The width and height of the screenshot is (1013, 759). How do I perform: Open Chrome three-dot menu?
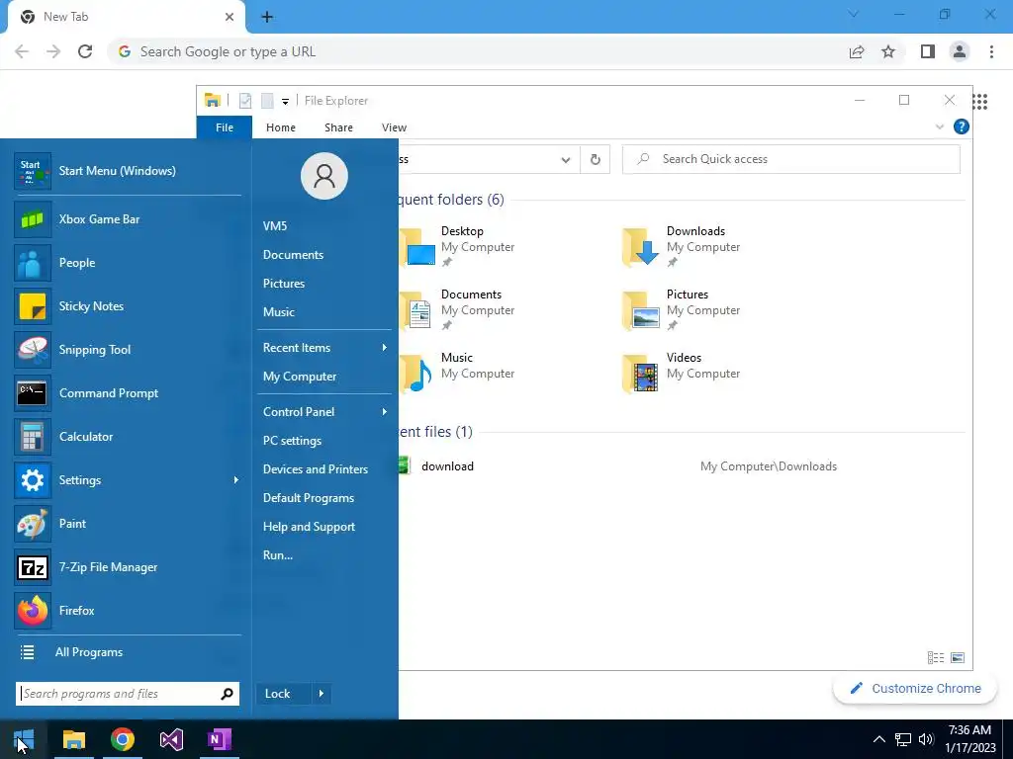tap(991, 51)
